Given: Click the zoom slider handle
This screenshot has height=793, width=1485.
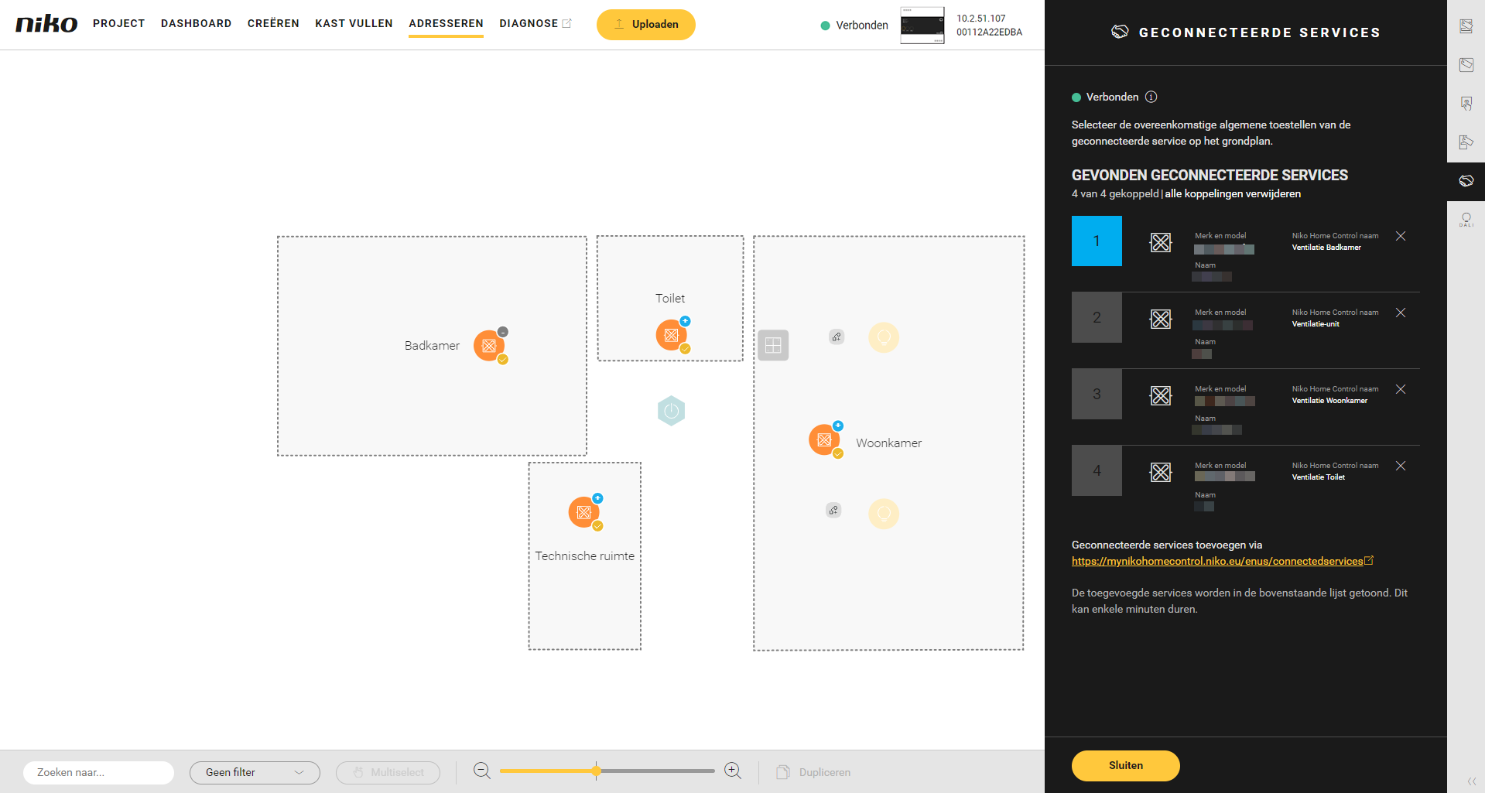Looking at the screenshot, I should pos(596,771).
